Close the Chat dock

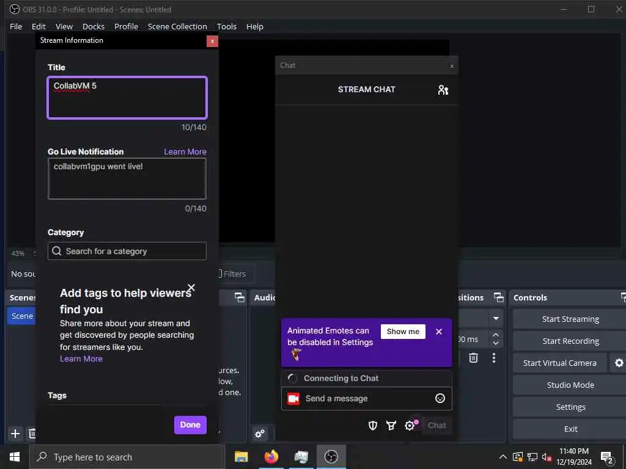(452, 66)
